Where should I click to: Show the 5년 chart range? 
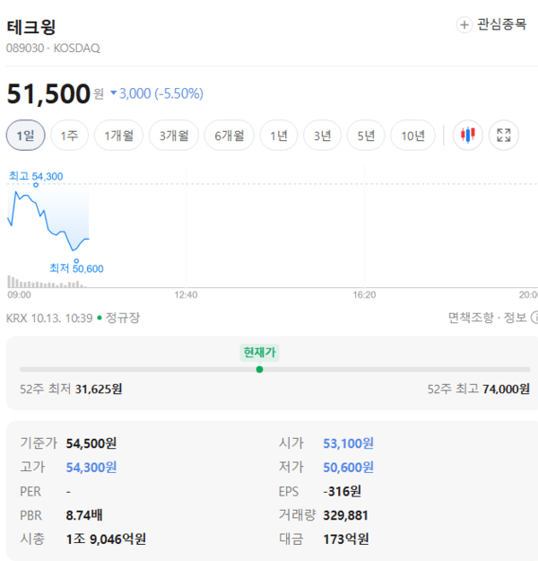[x=366, y=136]
